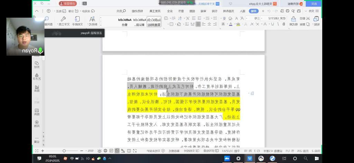Click the New Style (新样式) icon
The width and height of the screenshot is (354, 163).
tap(92, 19)
